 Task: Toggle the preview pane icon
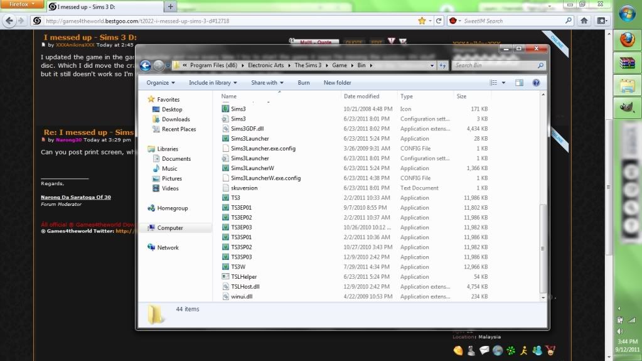(x=519, y=82)
